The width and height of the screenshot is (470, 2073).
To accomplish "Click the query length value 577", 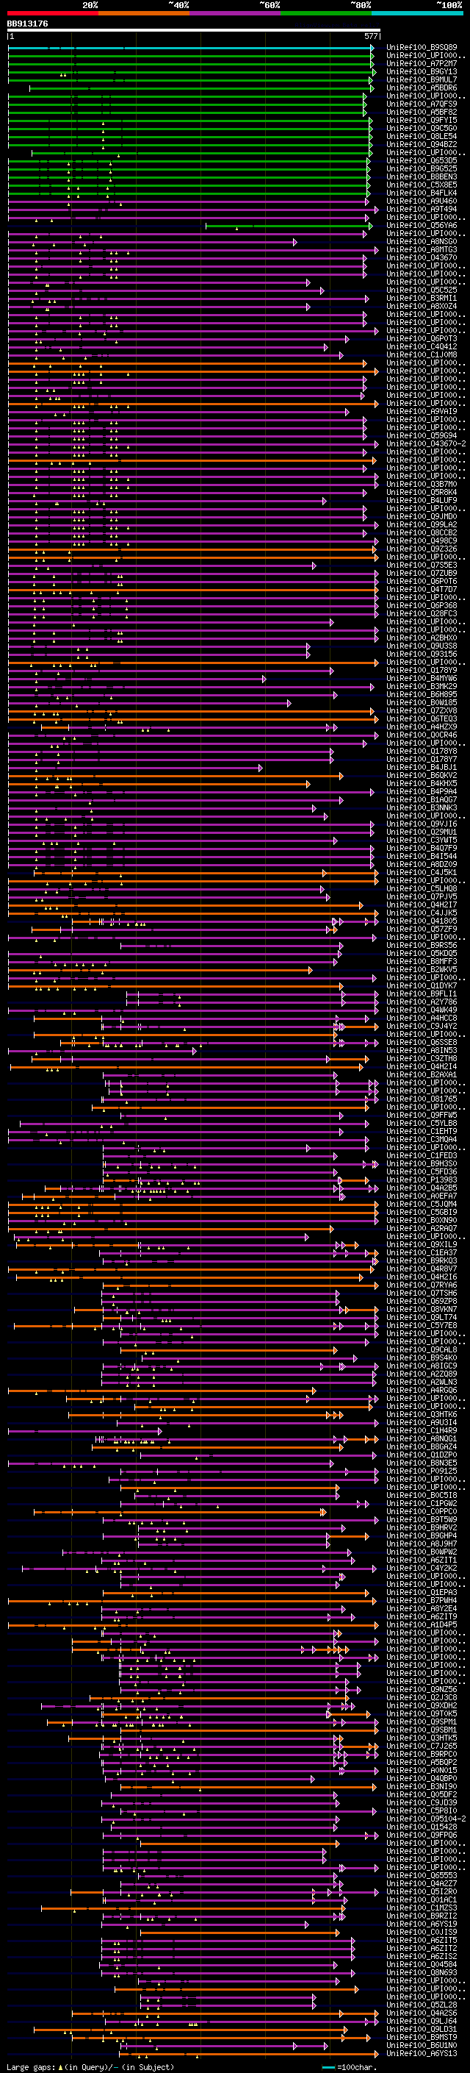I will coord(371,37).
